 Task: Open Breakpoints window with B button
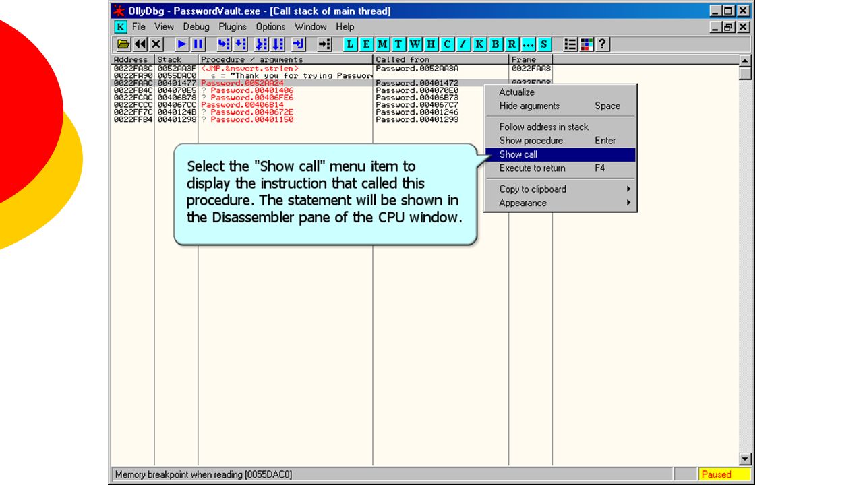pos(496,44)
